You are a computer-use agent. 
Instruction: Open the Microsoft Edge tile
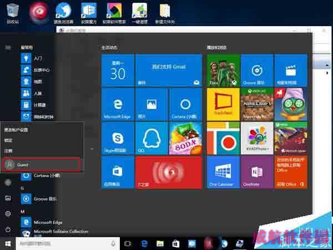pyautogui.click(x=118, y=104)
